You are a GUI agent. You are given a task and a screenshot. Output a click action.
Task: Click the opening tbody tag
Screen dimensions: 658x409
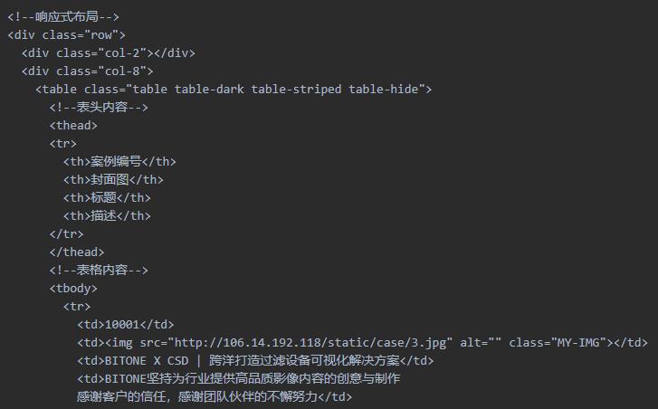click(x=73, y=288)
